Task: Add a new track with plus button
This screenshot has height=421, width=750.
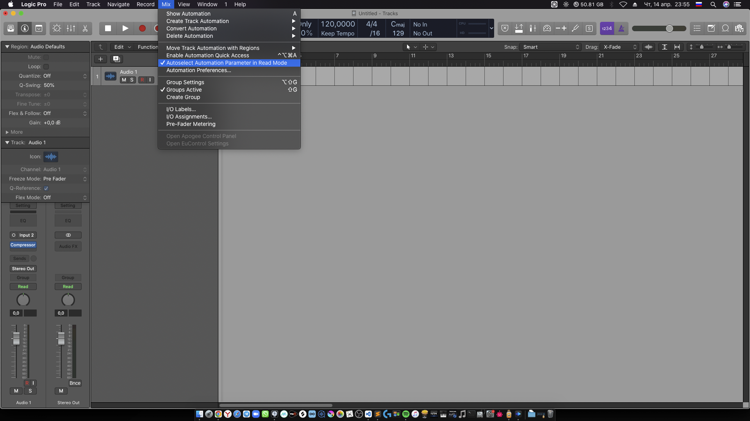Action: [x=100, y=59]
